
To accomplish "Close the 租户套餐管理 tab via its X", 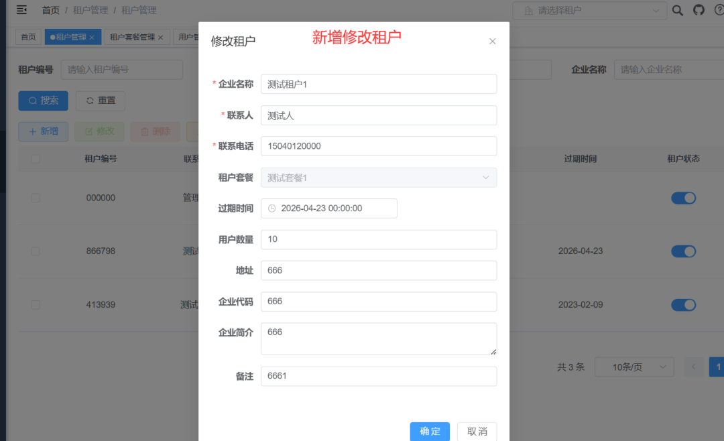I will 160,38.
